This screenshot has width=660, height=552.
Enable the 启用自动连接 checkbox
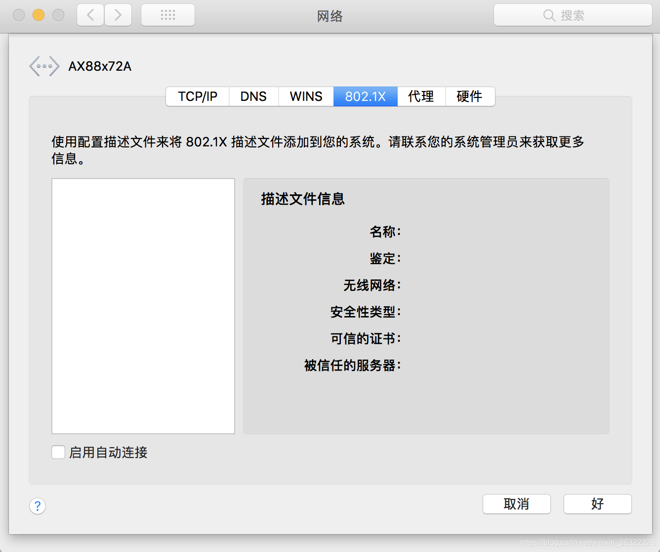(58, 452)
